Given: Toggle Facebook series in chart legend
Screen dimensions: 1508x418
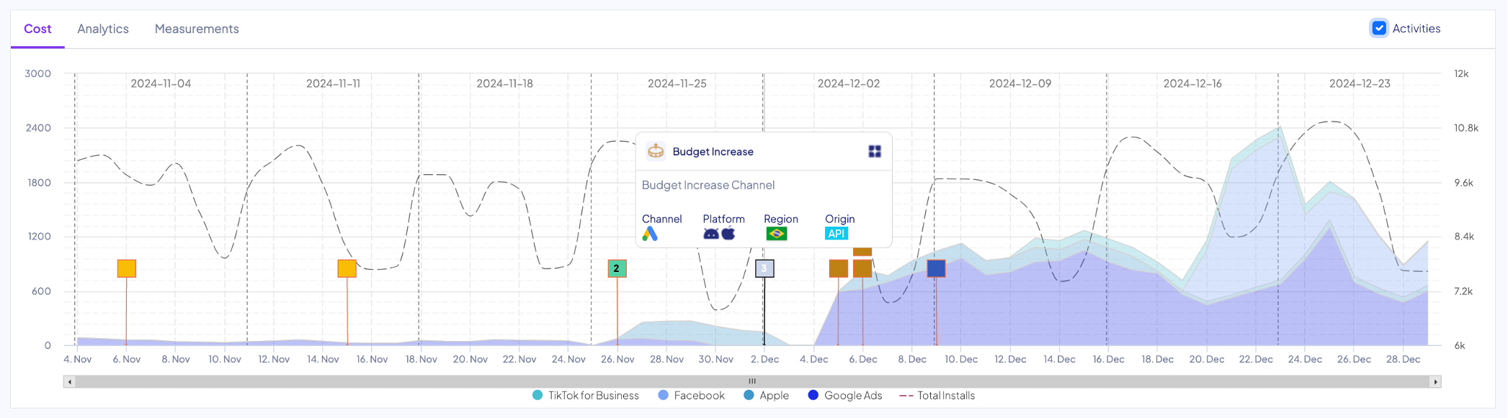Looking at the screenshot, I should [x=691, y=396].
